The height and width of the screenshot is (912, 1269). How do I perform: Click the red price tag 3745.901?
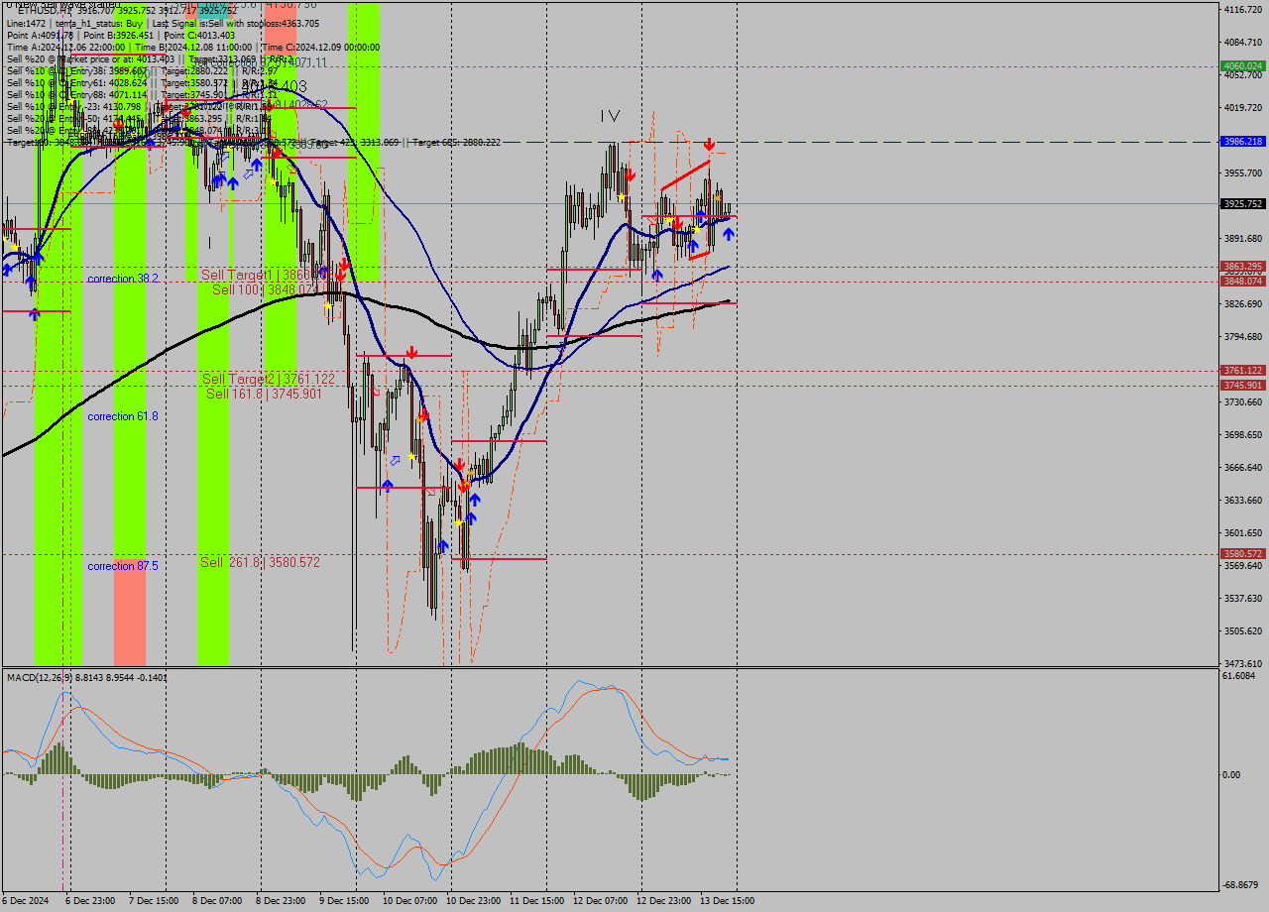(1243, 386)
